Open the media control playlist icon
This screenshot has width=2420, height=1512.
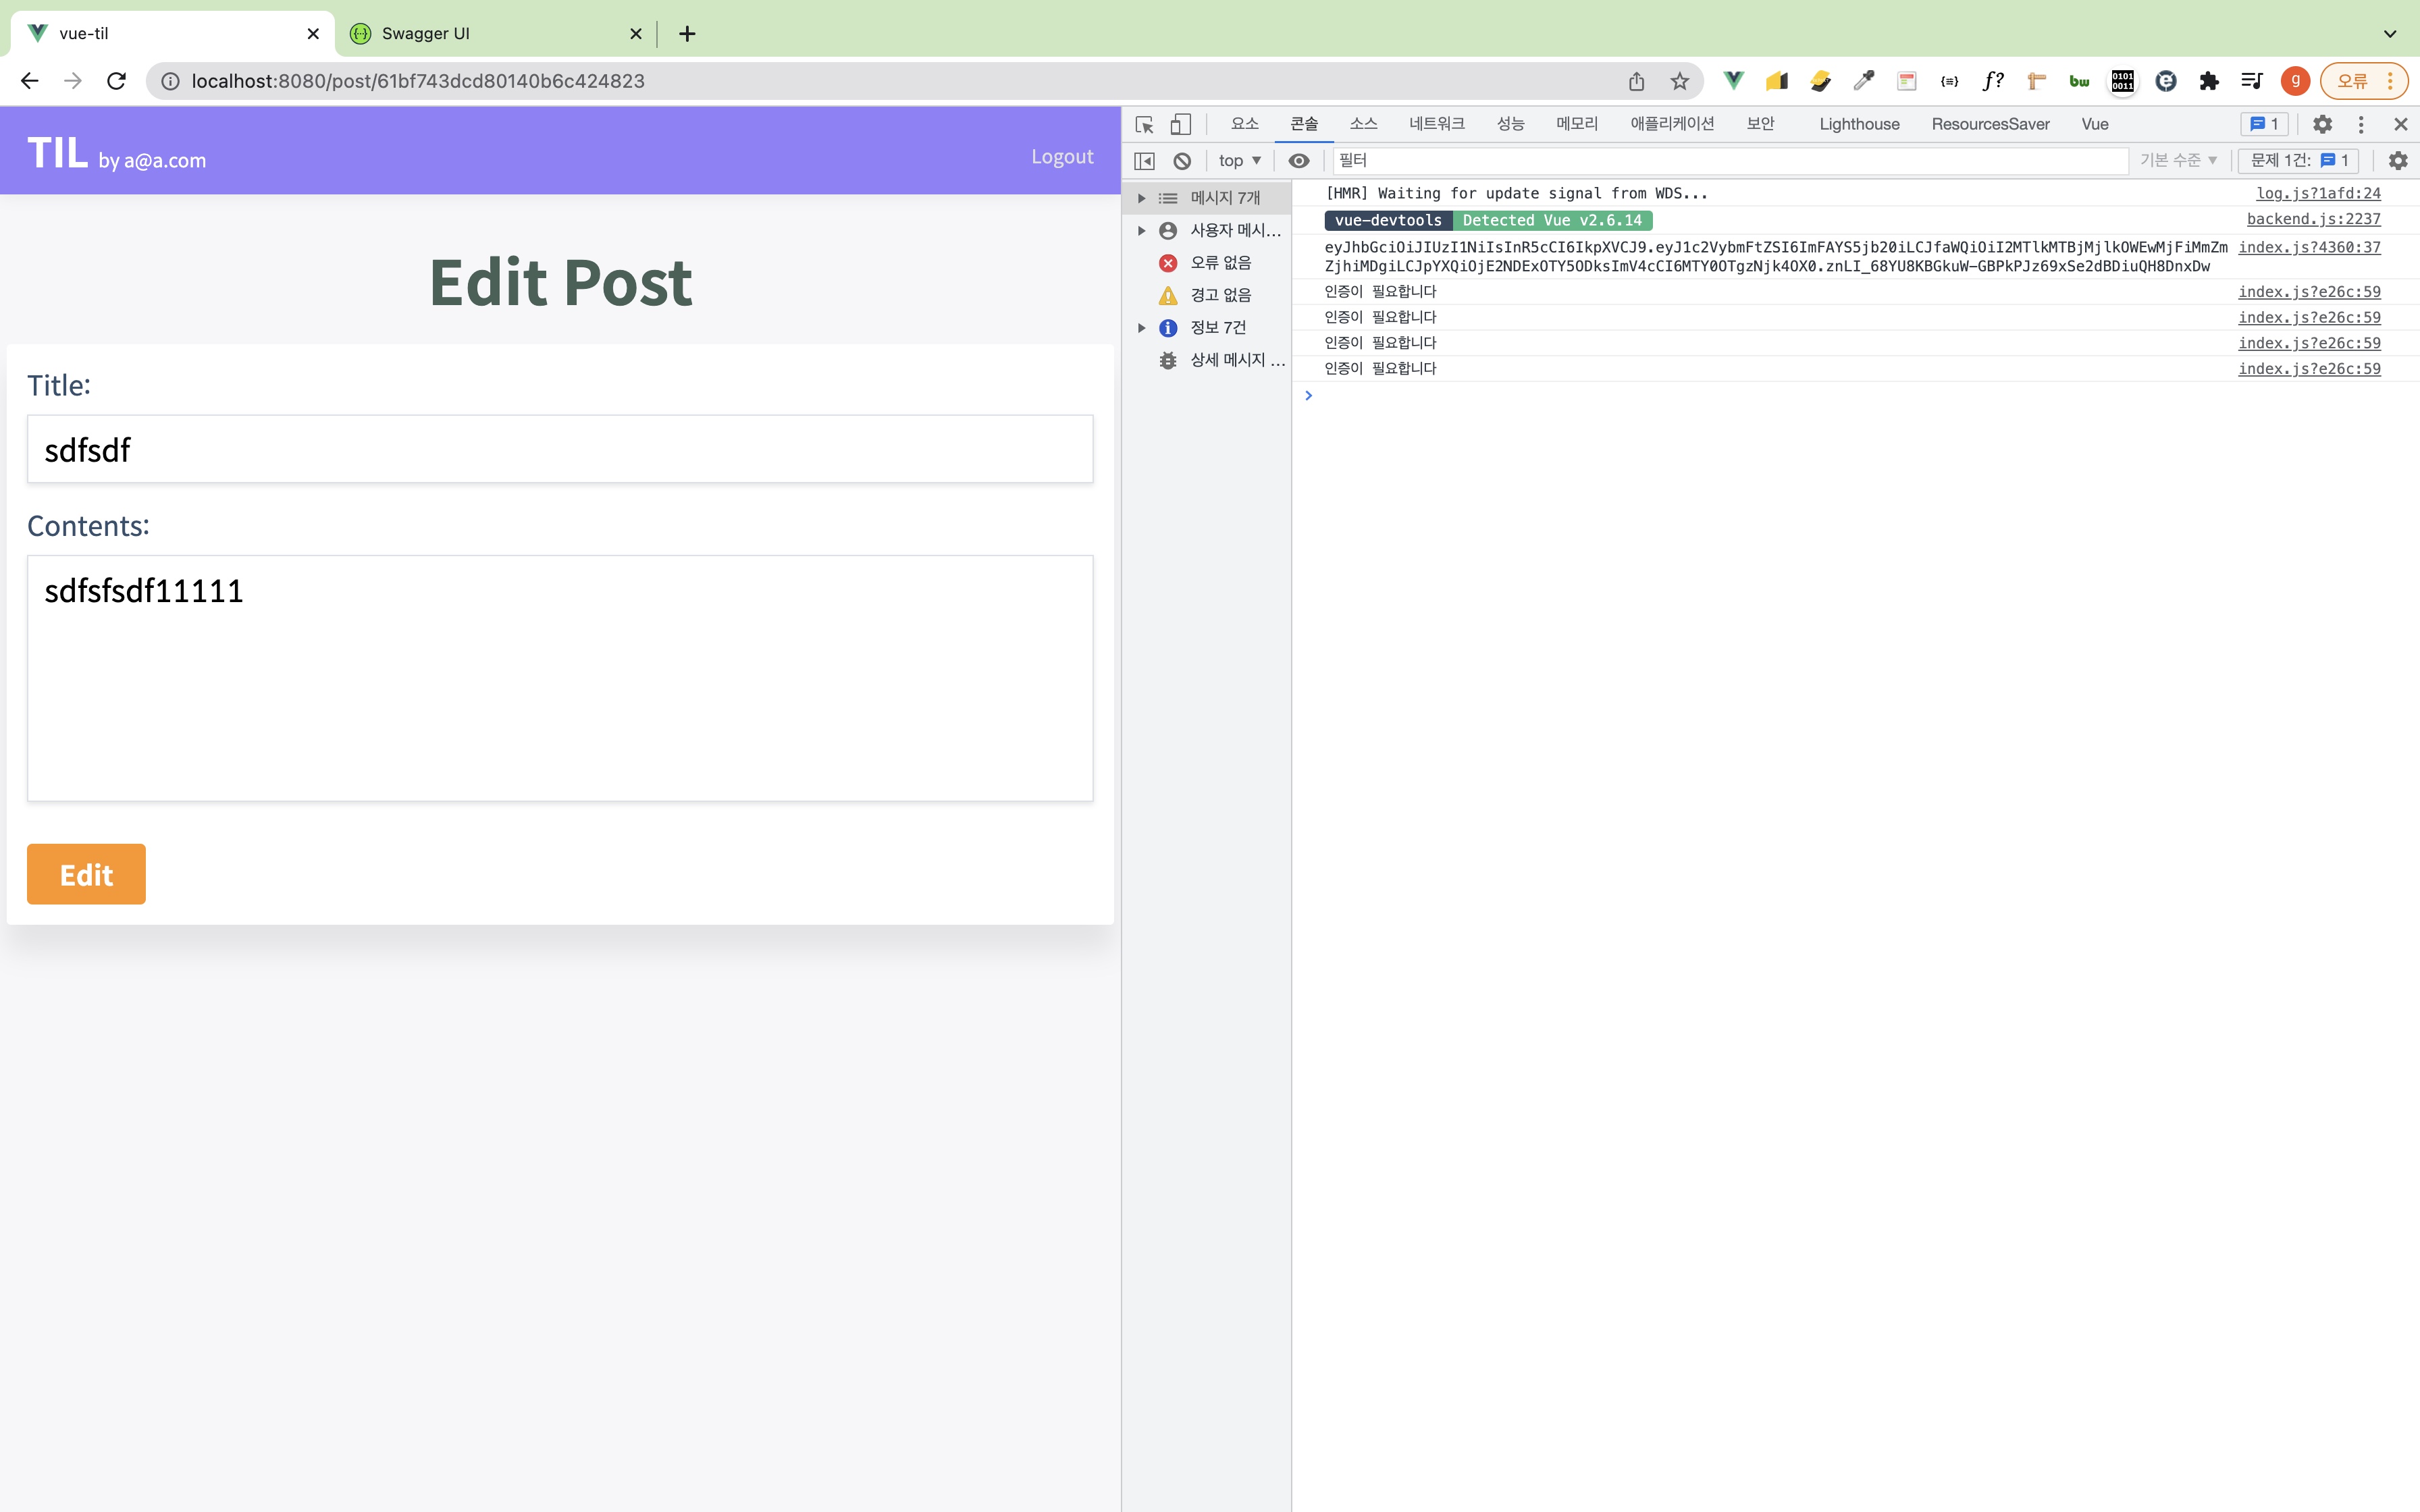[2252, 81]
